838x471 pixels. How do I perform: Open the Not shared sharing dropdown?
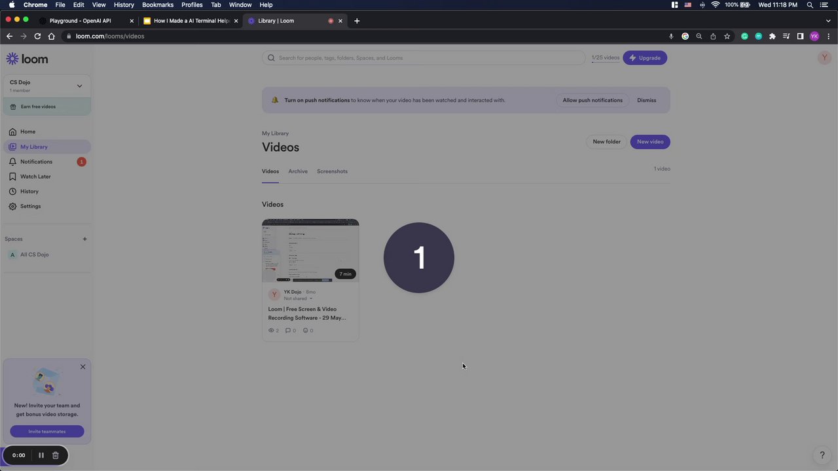298,298
